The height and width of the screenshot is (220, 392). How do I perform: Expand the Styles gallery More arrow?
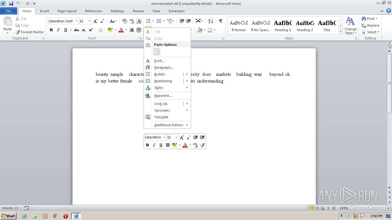[341, 31]
